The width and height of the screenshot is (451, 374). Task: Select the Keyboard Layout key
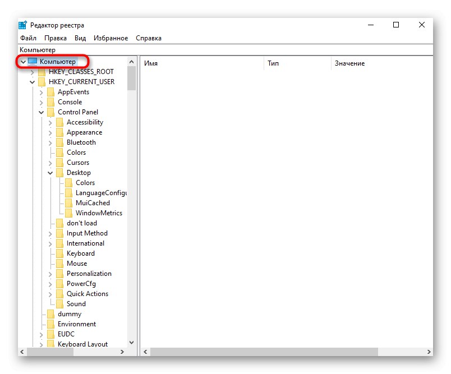click(x=82, y=344)
